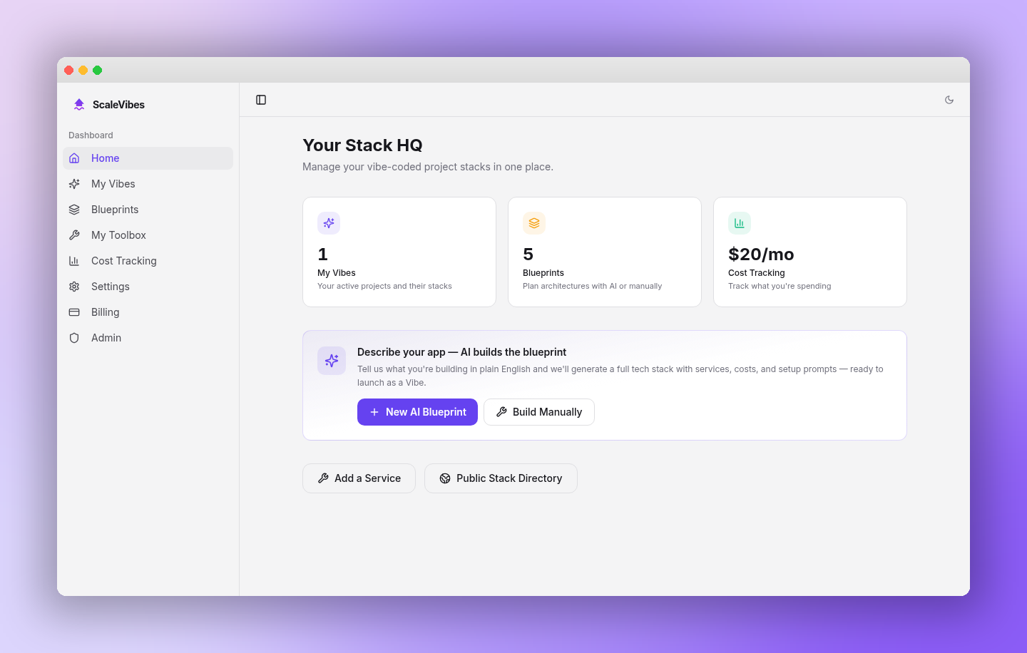This screenshot has height=653, width=1027.
Task: Click Add a Service
Action: (359, 478)
